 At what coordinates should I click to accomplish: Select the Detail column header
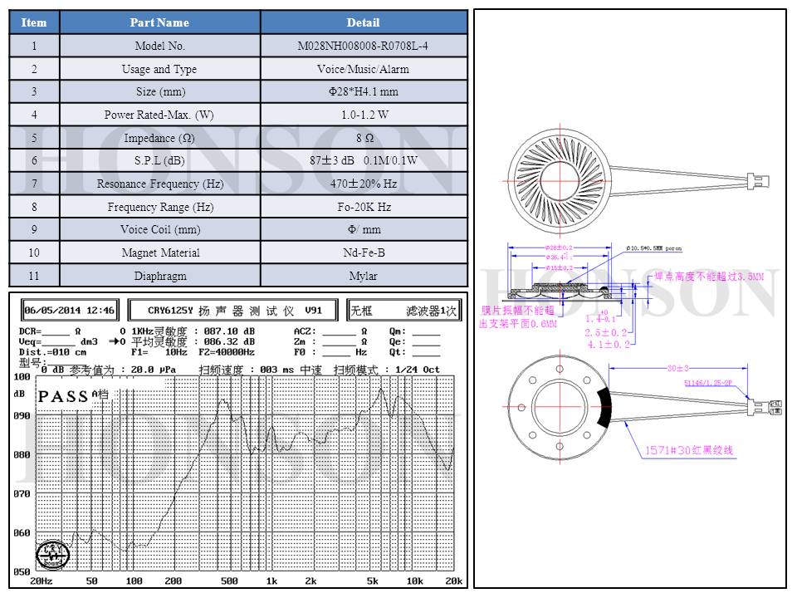pos(364,22)
